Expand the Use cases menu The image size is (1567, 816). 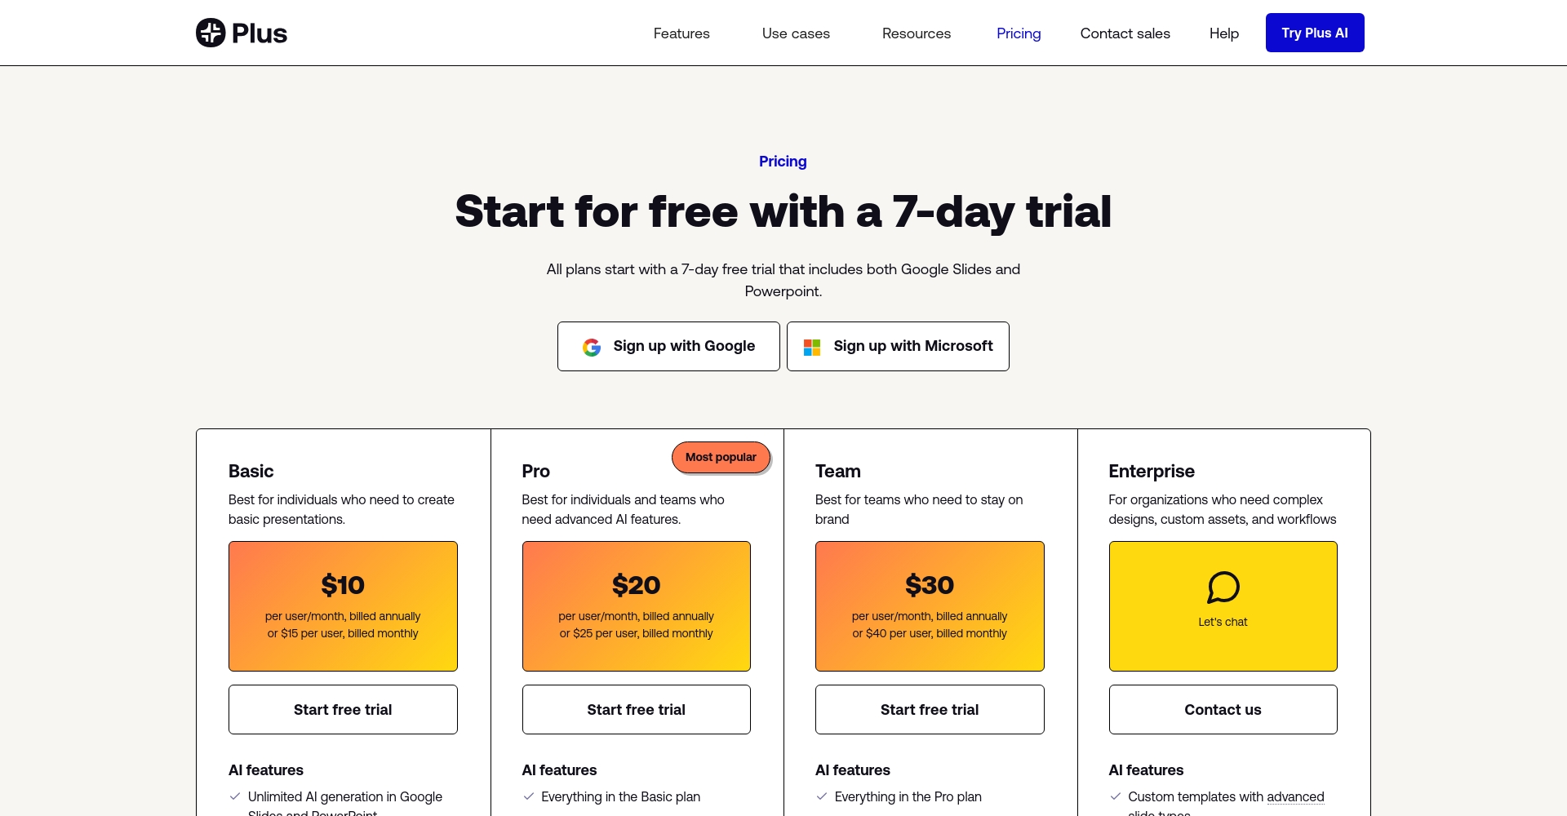click(796, 33)
